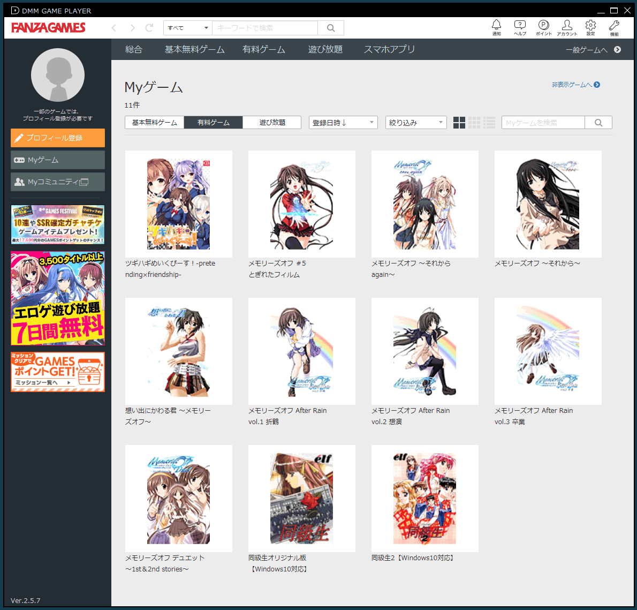This screenshot has height=610, width=637.
Task: Click the My game search magnifier button
Action: pyautogui.click(x=598, y=122)
